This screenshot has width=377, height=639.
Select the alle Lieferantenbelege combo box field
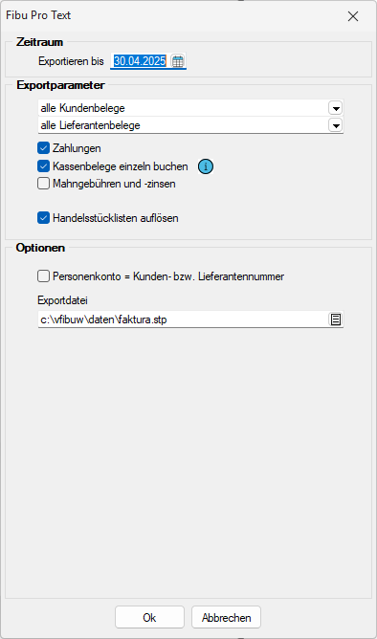(190, 125)
